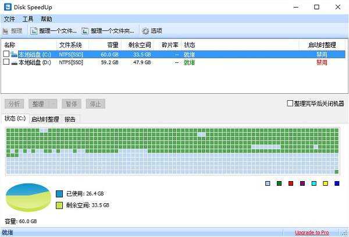Screen dimensions: 349x237
Task: Choose 整理一个文件 from the toolbar
Action: pyautogui.click(x=54, y=31)
